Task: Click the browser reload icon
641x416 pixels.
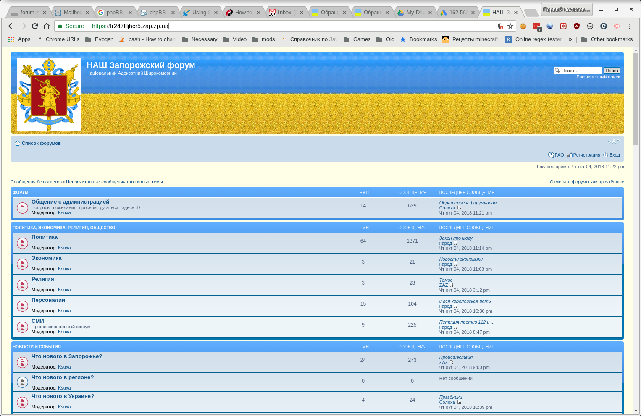Action: [x=35, y=26]
